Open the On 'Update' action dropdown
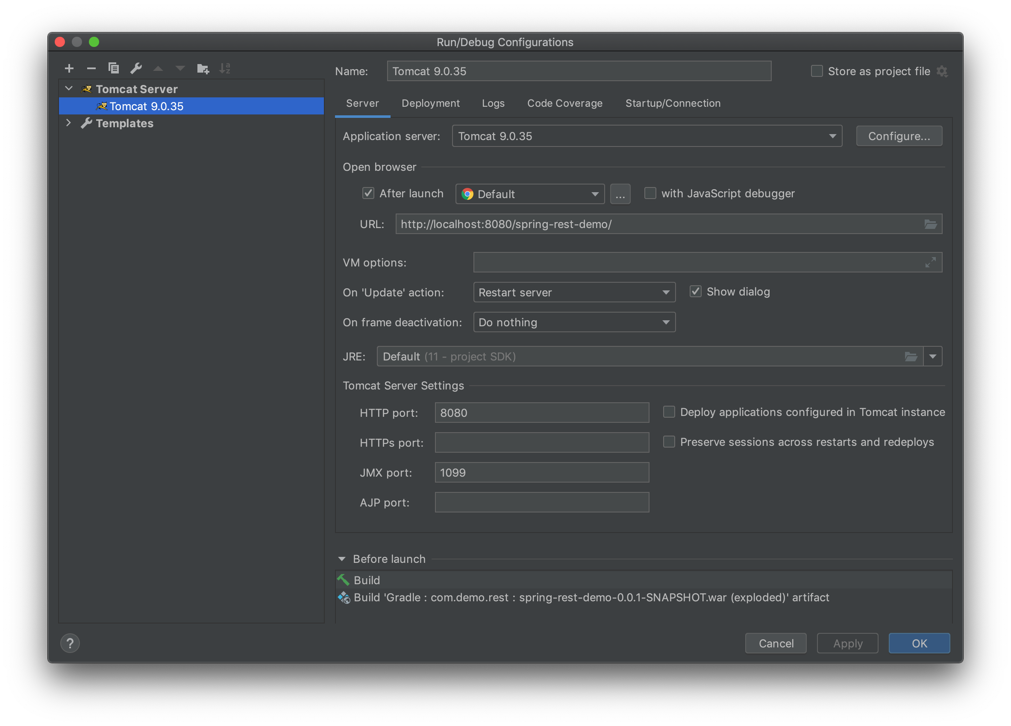 pyautogui.click(x=574, y=292)
